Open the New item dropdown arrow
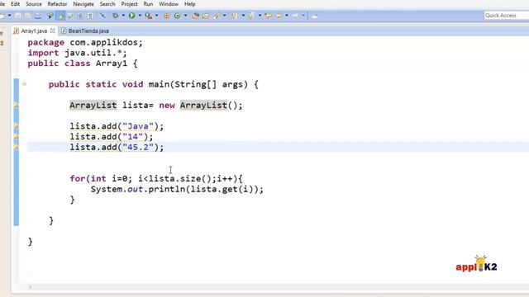Screen dimensions: 529x297 (x=9, y=16)
